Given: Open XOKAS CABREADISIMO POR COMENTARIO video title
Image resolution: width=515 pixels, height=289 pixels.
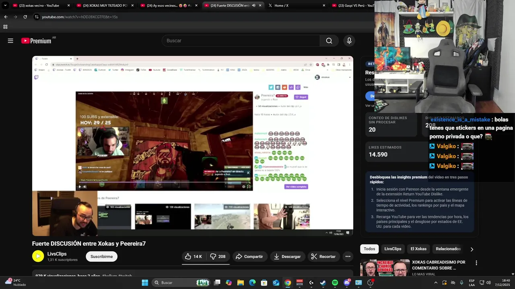Looking at the screenshot, I should tap(439, 265).
